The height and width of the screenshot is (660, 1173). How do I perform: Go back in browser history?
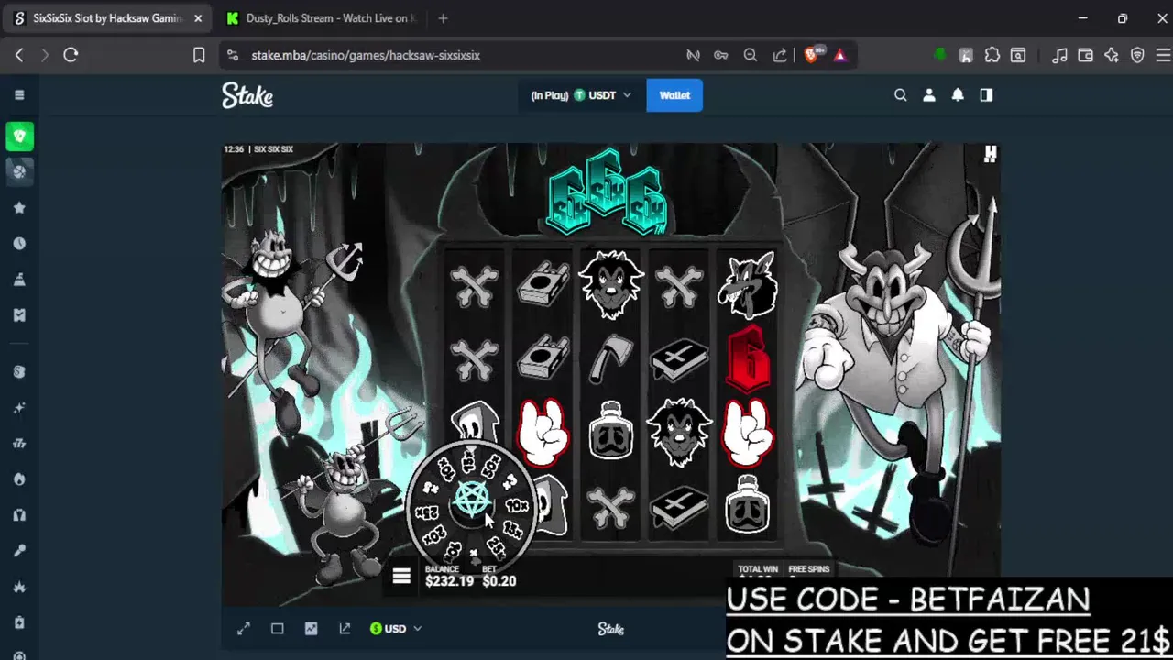pos(19,55)
